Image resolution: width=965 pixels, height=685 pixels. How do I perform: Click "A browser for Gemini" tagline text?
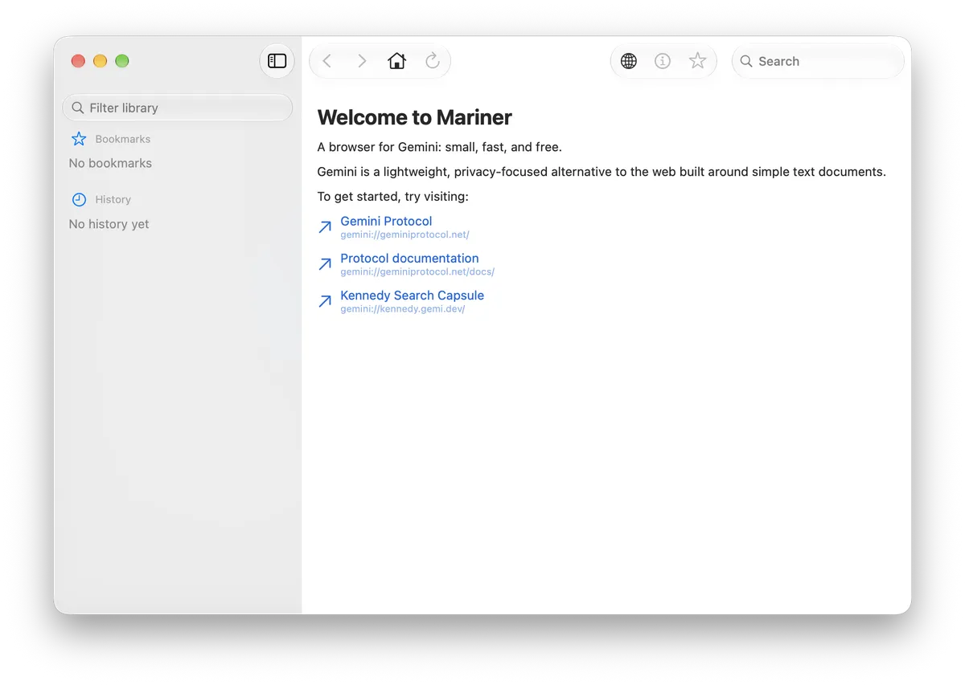point(440,147)
